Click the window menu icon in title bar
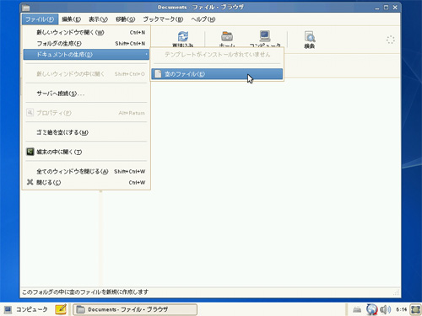422x316 pixels. click(x=26, y=8)
